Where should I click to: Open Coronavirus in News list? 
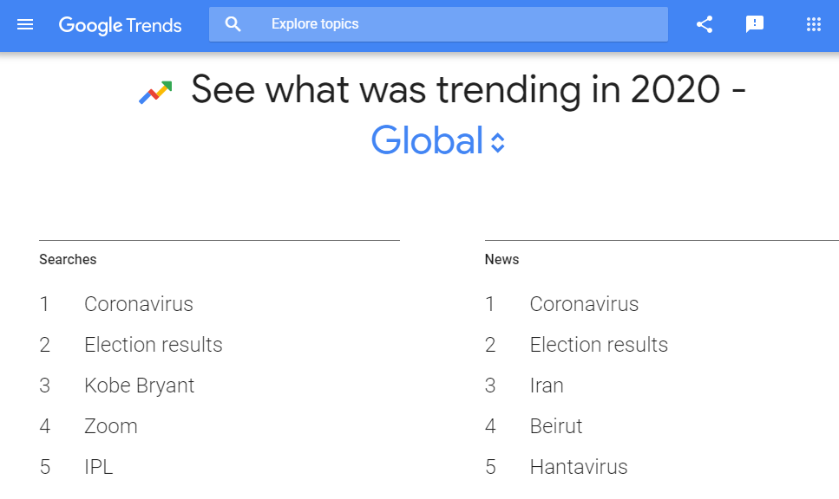pos(584,304)
